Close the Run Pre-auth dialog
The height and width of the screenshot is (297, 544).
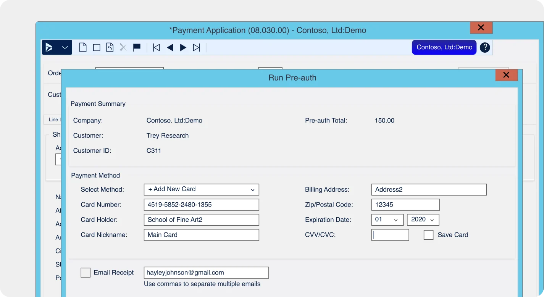(507, 75)
